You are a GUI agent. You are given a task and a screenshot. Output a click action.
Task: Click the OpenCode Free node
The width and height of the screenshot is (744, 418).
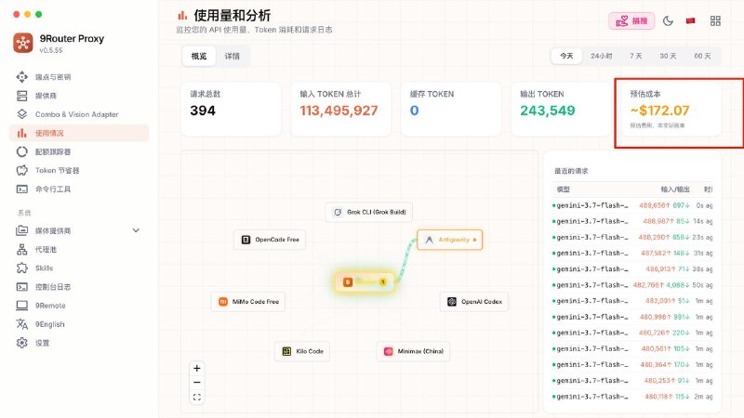270,240
